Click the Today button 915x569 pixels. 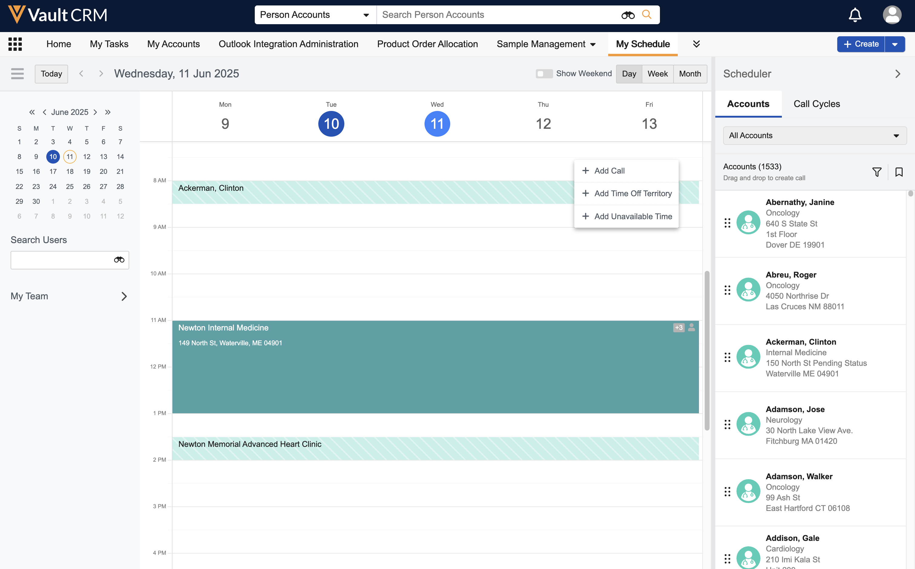pyautogui.click(x=51, y=73)
